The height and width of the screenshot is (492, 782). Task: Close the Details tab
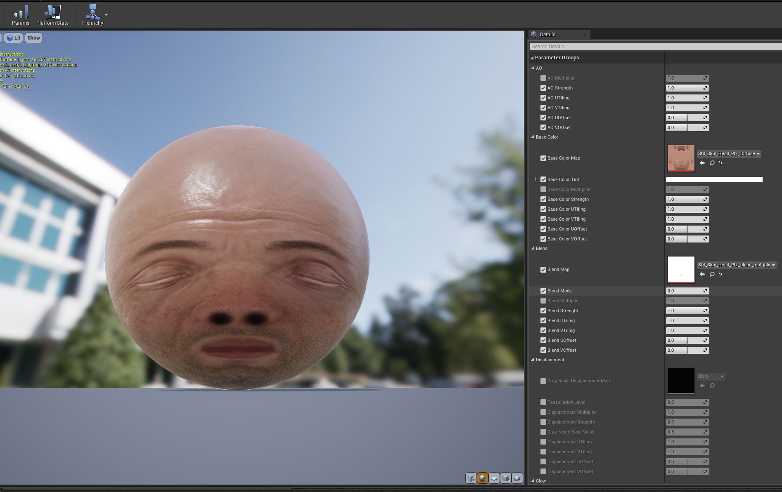[585, 35]
